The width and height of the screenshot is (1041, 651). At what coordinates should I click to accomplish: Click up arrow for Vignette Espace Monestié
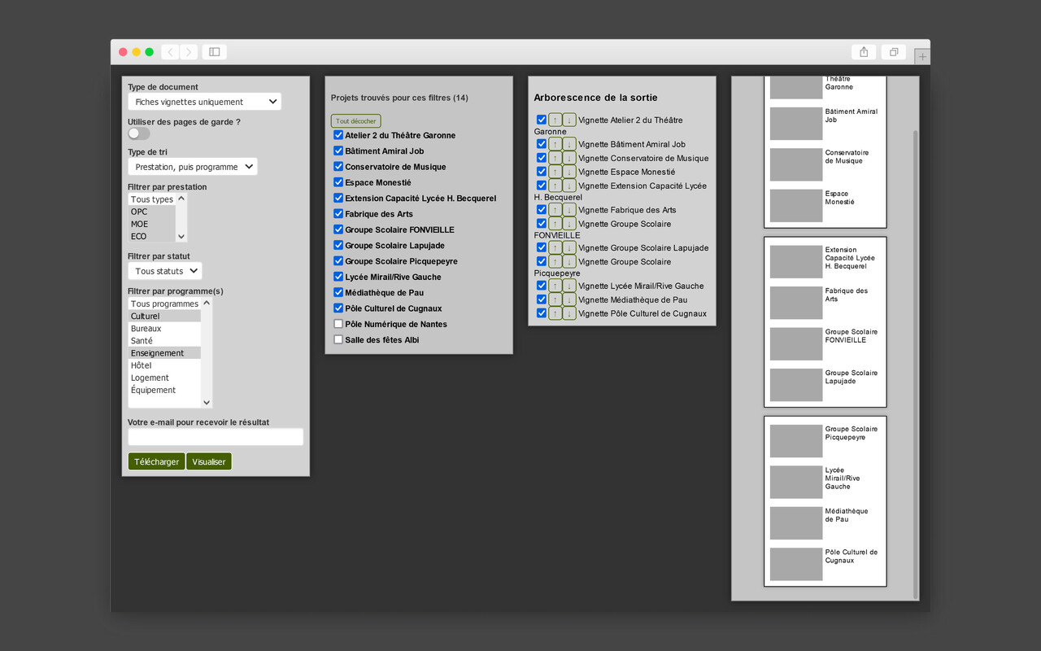555,172
